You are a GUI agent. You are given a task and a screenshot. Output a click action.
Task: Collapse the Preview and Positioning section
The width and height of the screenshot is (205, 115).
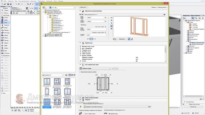80,11
